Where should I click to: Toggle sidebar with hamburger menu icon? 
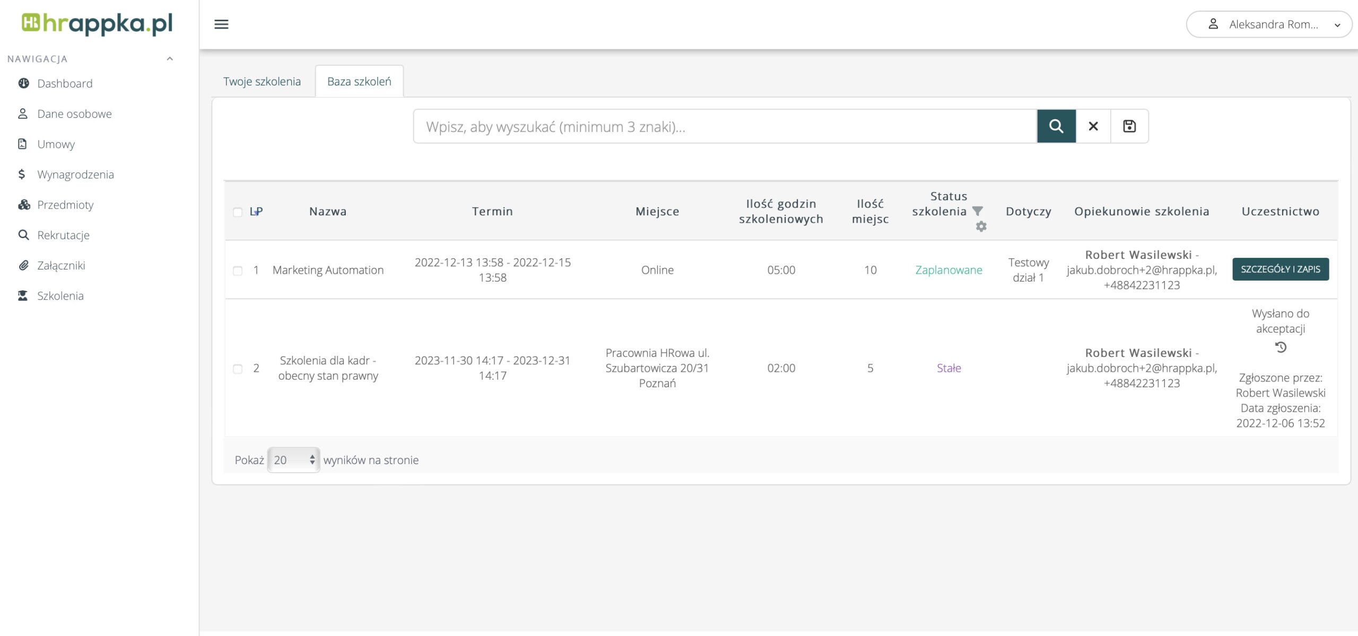(221, 24)
